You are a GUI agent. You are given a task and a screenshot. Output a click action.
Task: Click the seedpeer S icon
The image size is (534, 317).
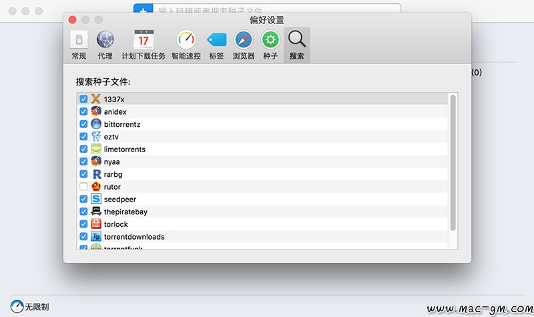(x=96, y=199)
